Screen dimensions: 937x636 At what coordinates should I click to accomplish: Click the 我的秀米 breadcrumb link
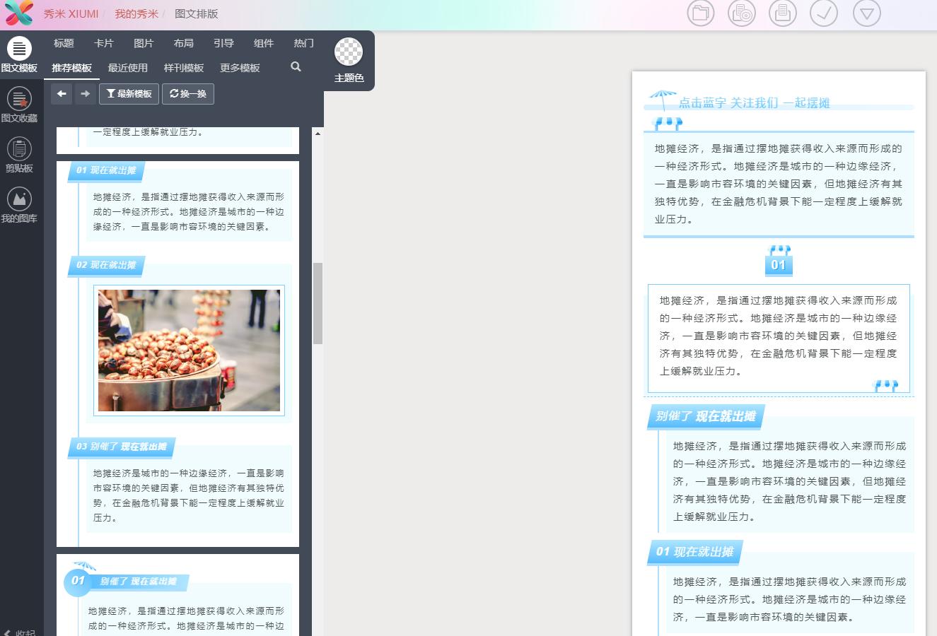(136, 14)
